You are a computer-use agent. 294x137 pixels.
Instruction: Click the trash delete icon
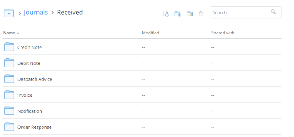[x=201, y=13]
